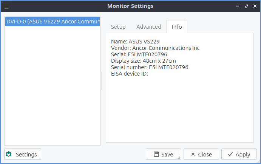The width and height of the screenshot is (261, 164).
Task: Click the Monitor Settings title text
Action: (x=130, y=6)
